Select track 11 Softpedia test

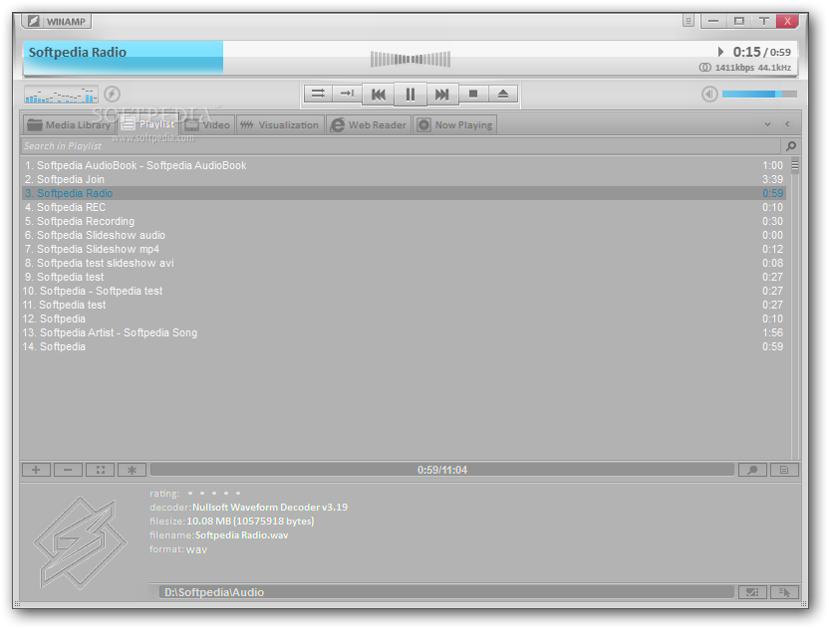coord(404,305)
